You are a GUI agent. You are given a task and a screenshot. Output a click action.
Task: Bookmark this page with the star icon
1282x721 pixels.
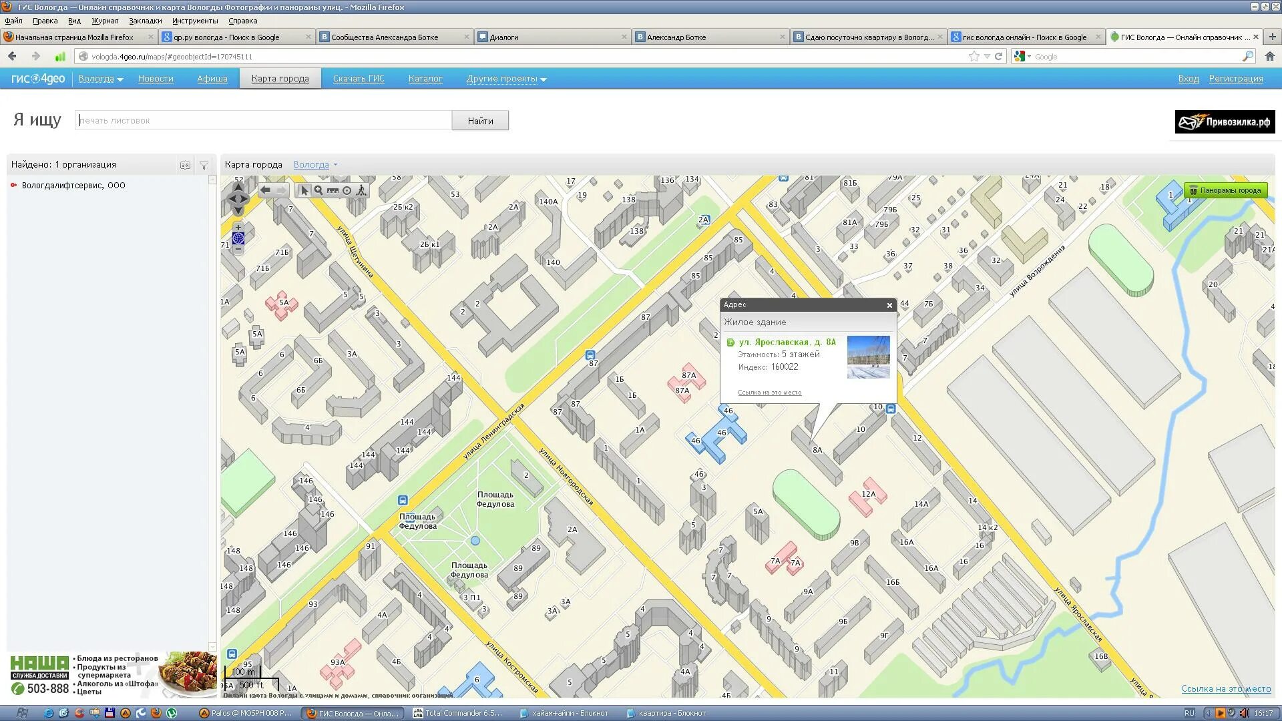tap(974, 57)
